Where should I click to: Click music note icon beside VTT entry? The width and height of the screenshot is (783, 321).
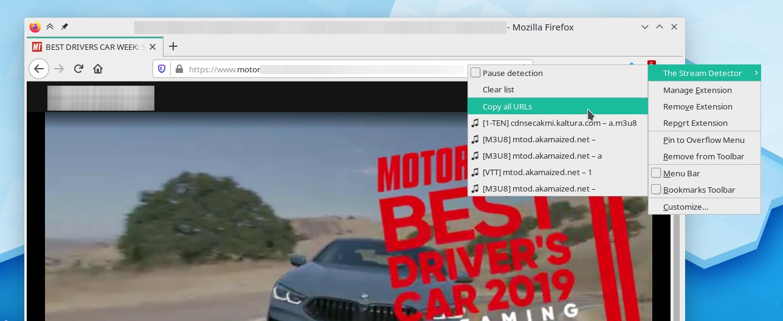point(475,172)
